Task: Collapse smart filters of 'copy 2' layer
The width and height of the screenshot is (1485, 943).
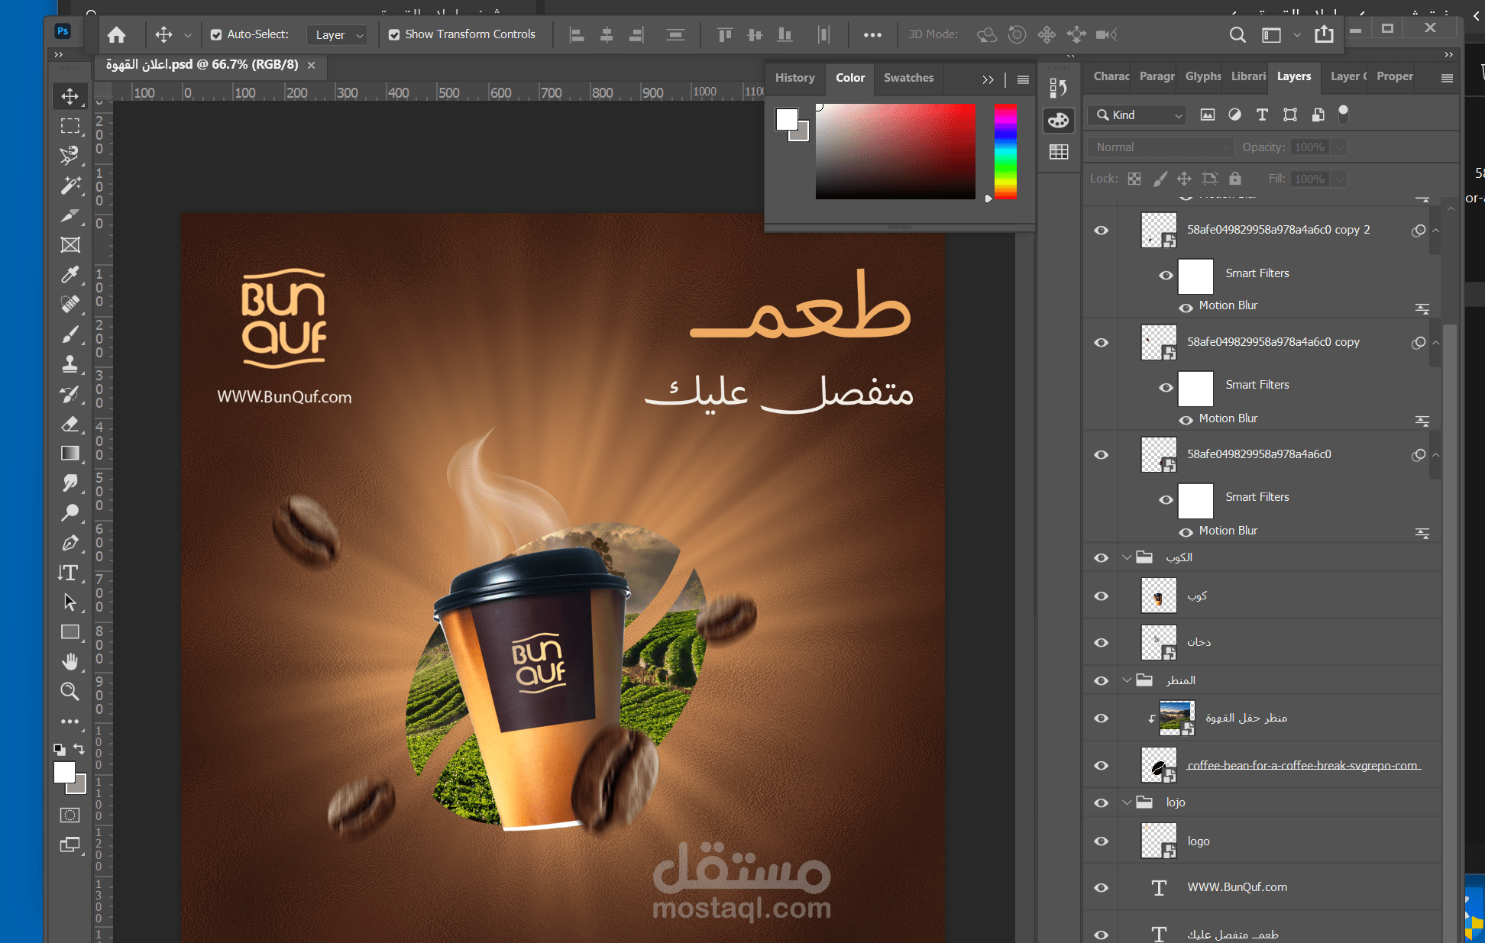Action: pos(1435,230)
